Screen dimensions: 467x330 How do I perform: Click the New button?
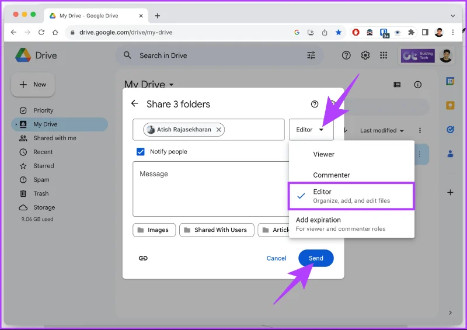pos(33,85)
